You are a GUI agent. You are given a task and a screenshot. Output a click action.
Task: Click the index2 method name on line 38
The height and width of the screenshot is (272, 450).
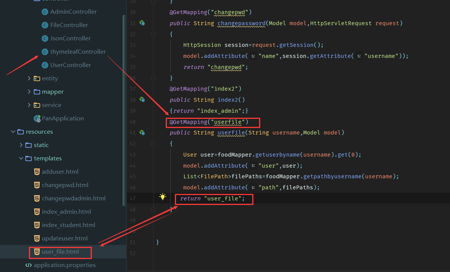(227, 100)
